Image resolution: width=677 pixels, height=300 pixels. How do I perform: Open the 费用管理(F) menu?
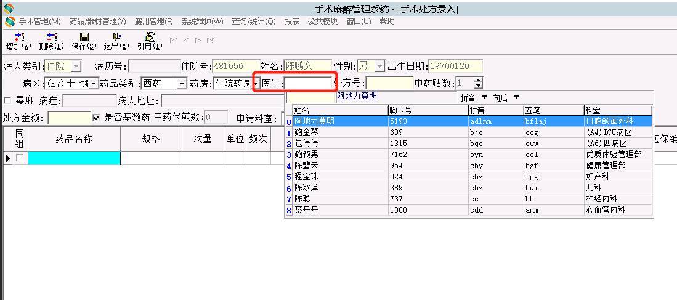tap(154, 22)
